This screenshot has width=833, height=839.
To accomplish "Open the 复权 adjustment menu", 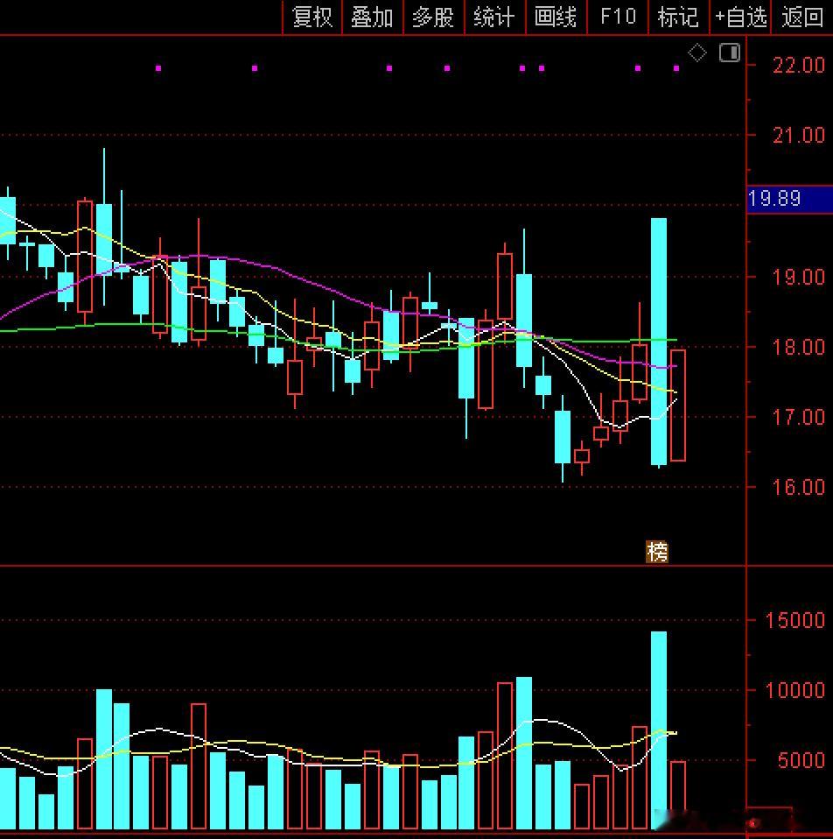I will point(312,18).
